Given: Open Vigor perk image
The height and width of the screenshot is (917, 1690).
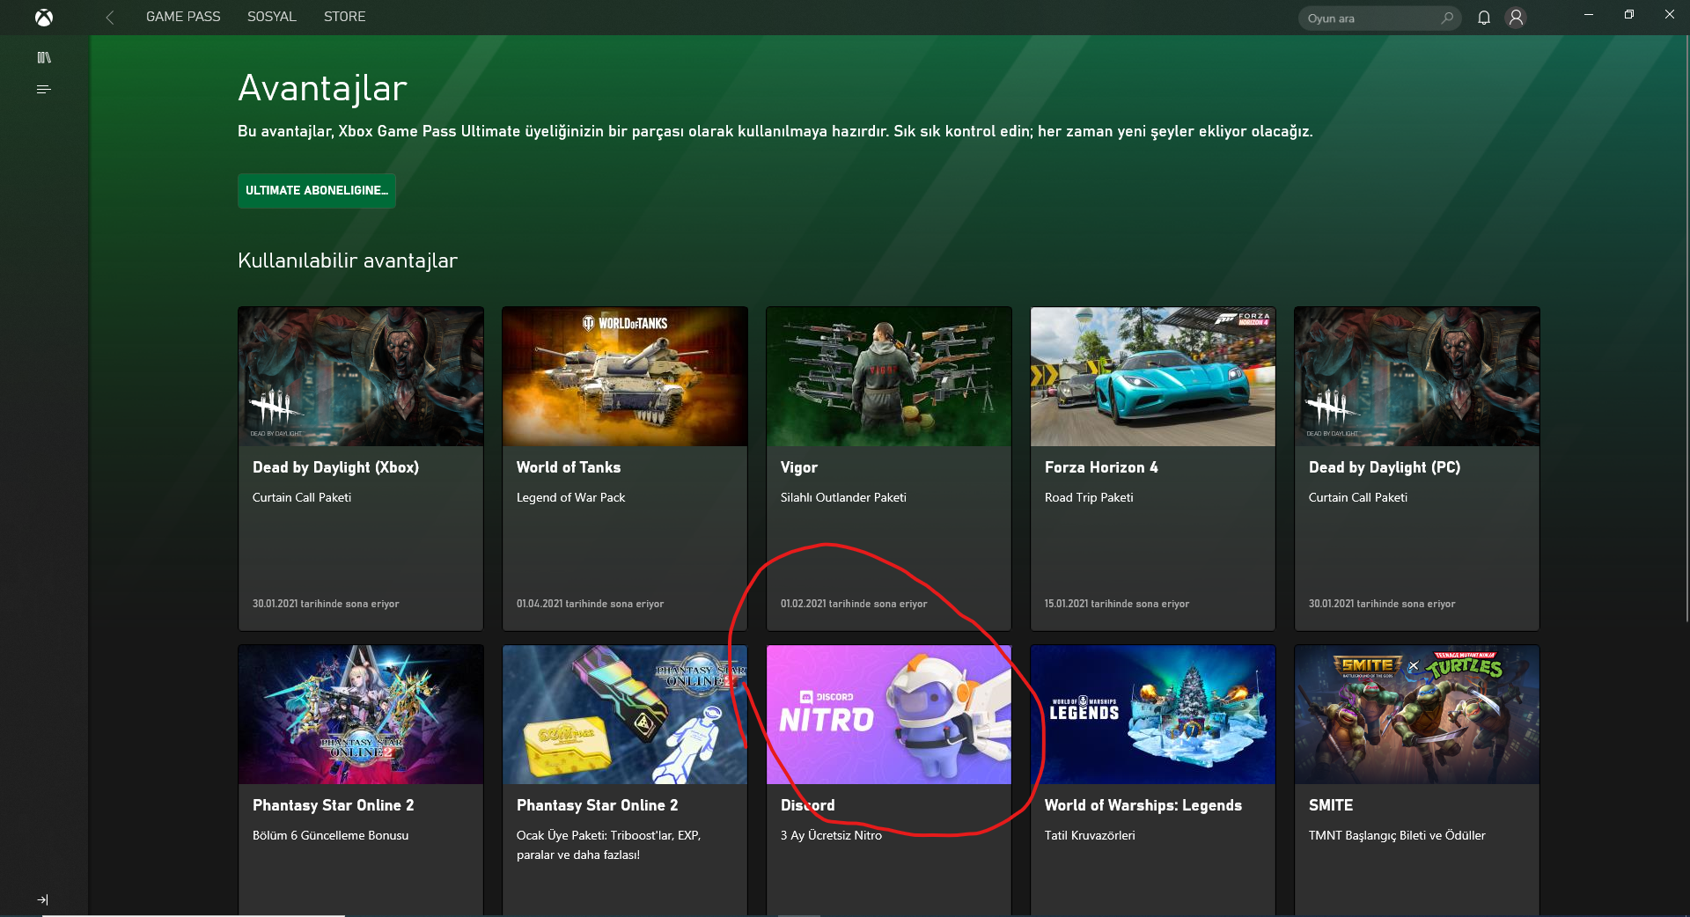Looking at the screenshot, I should click(x=889, y=377).
